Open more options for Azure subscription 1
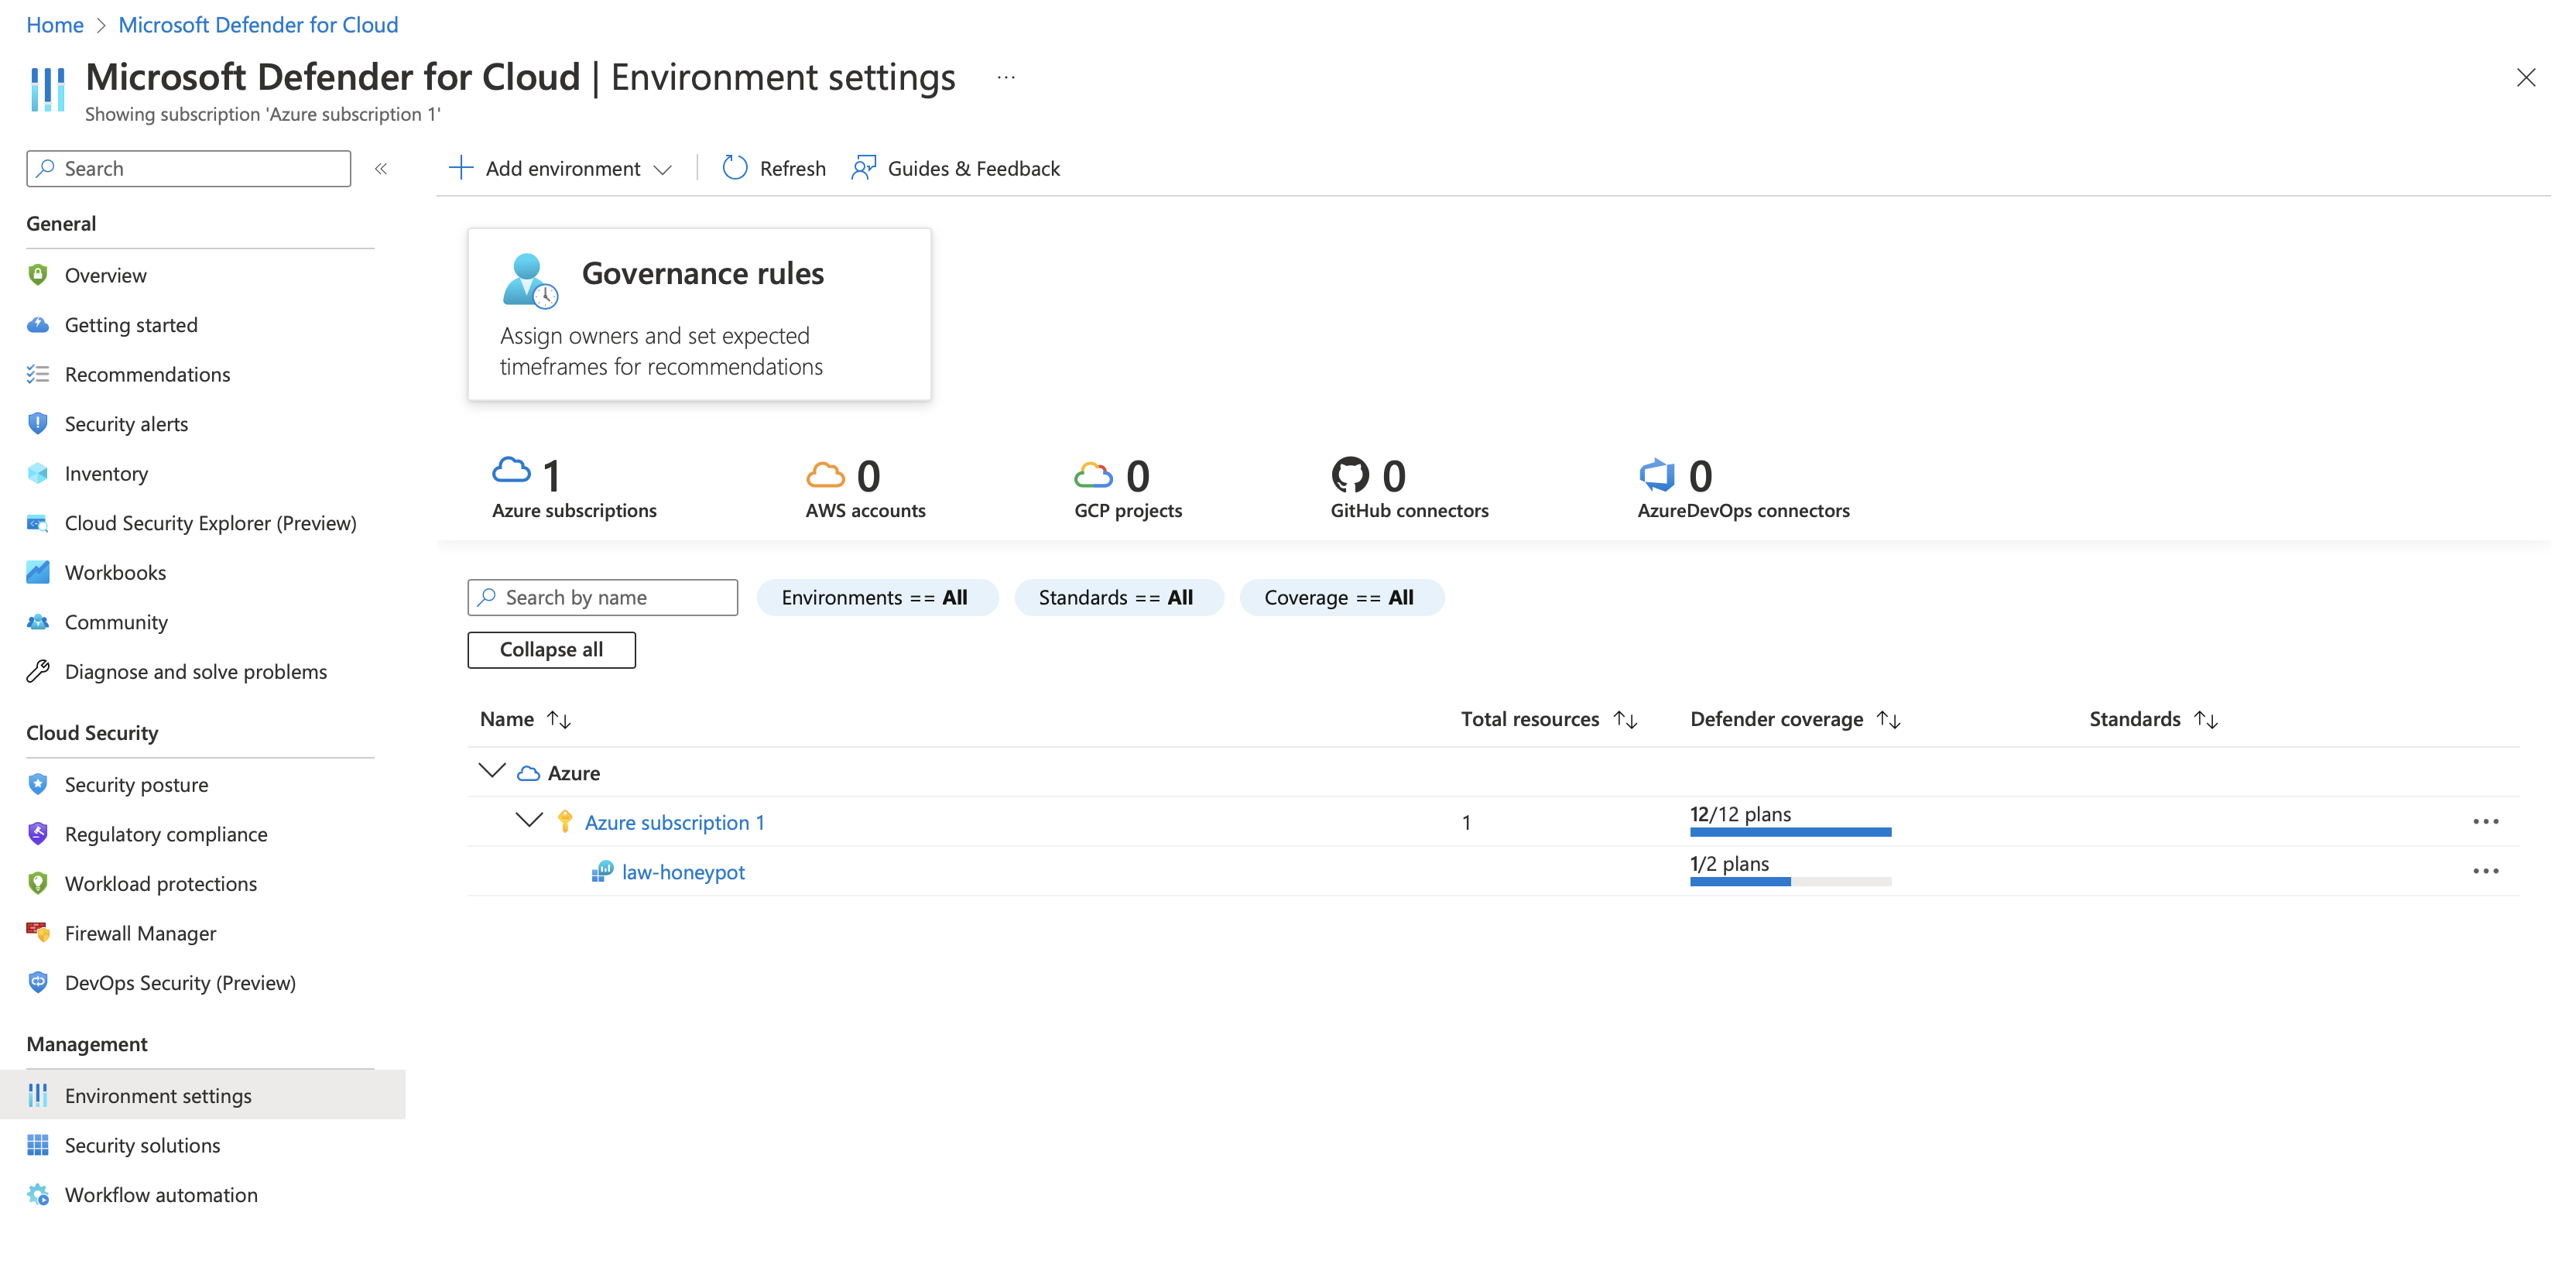 [x=2485, y=821]
